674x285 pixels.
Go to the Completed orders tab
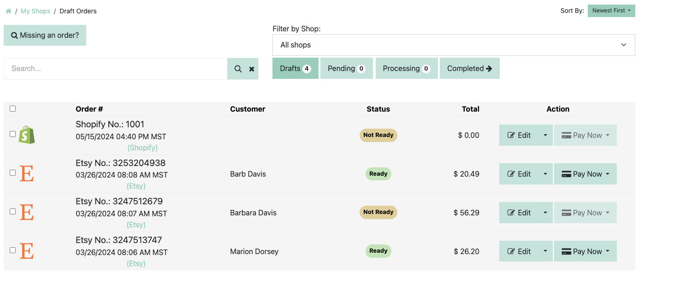click(470, 68)
